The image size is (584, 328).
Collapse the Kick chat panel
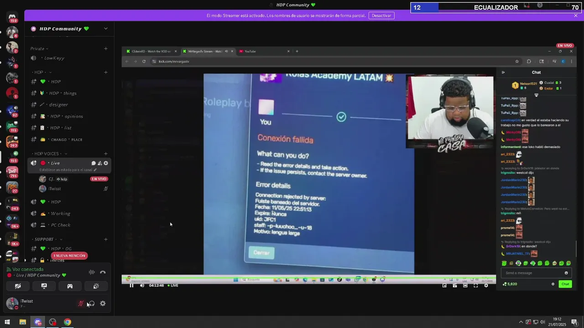tap(503, 72)
